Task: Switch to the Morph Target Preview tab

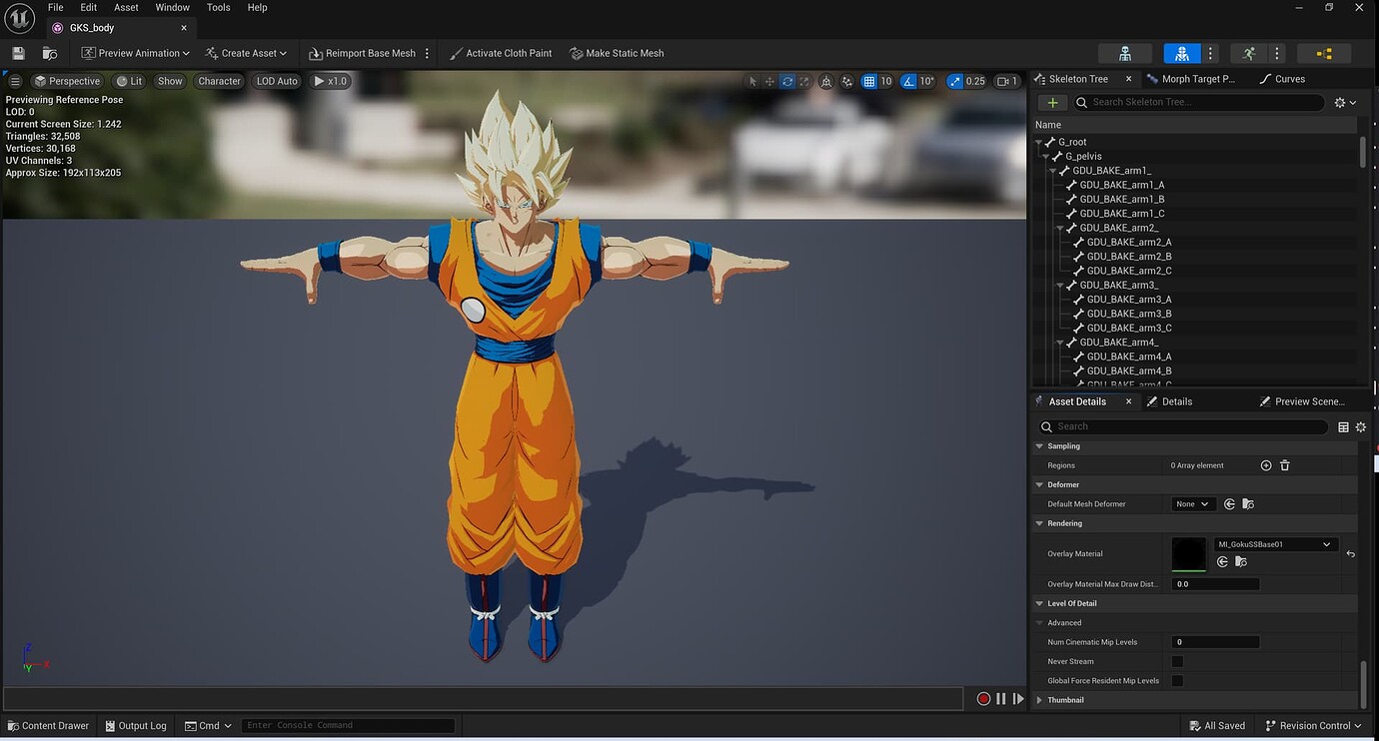Action: (1195, 78)
